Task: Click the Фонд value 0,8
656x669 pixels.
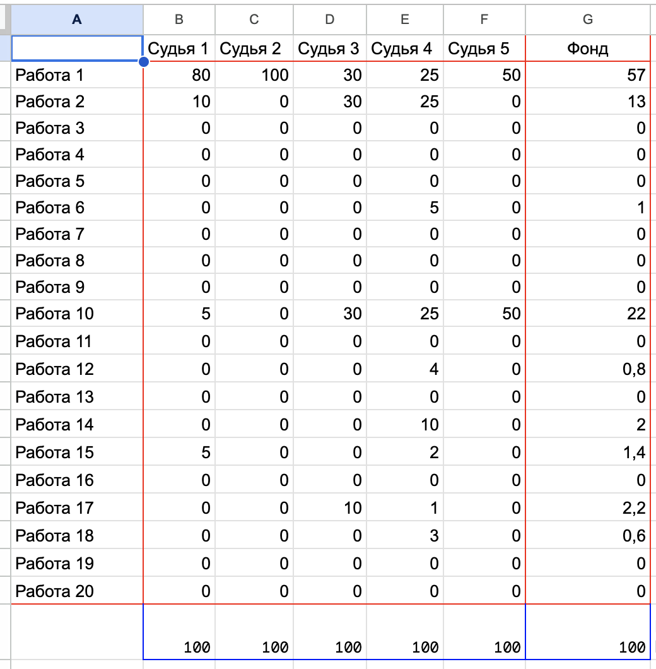Action: (x=588, y=369)
